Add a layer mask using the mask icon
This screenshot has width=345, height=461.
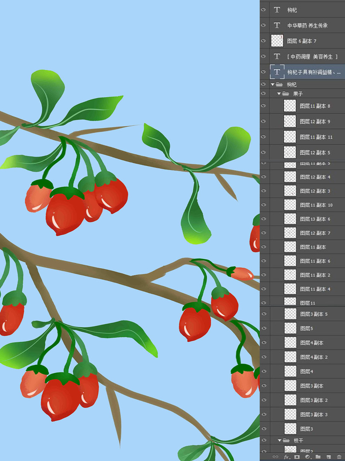[297, 457]
